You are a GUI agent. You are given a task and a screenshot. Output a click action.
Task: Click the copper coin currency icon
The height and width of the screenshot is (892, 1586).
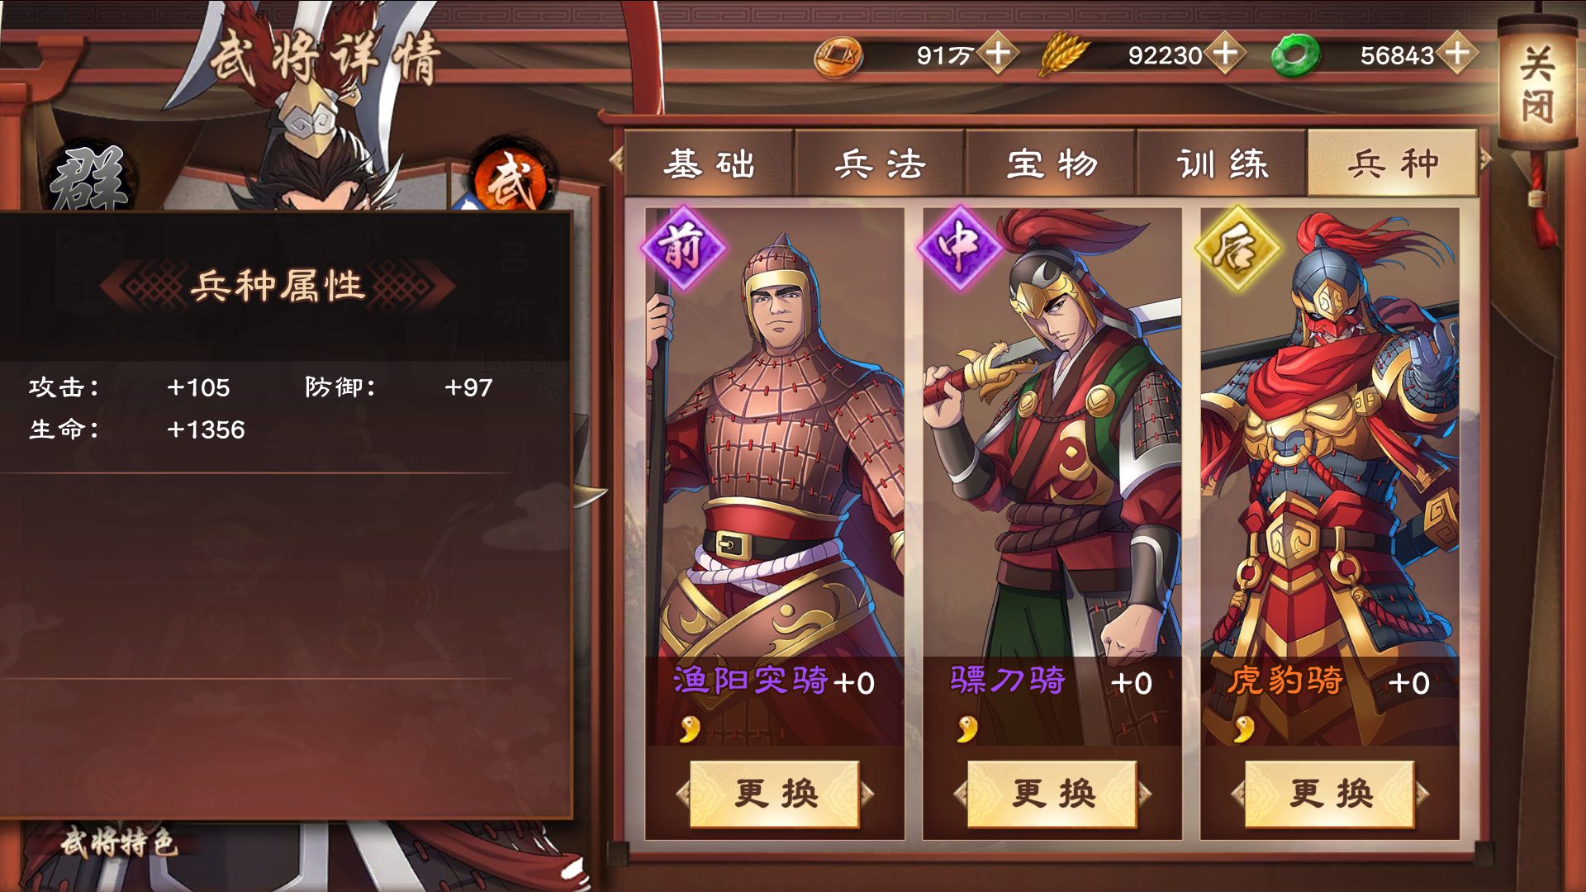pos(838,56)
